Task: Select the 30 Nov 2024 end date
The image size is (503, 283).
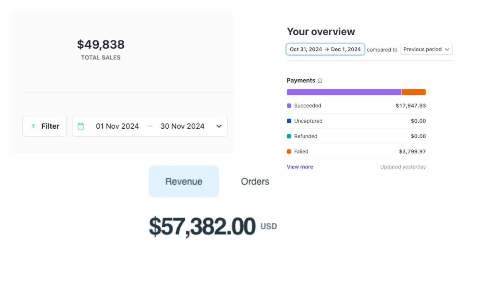Action: pos(182,126)
